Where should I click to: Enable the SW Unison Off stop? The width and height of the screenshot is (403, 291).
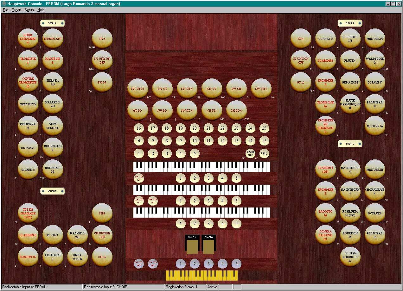[102, 60]
